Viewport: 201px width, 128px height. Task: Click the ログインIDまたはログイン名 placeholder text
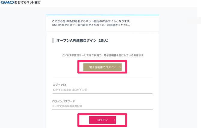pyautogui.click(x=70, y=90)
